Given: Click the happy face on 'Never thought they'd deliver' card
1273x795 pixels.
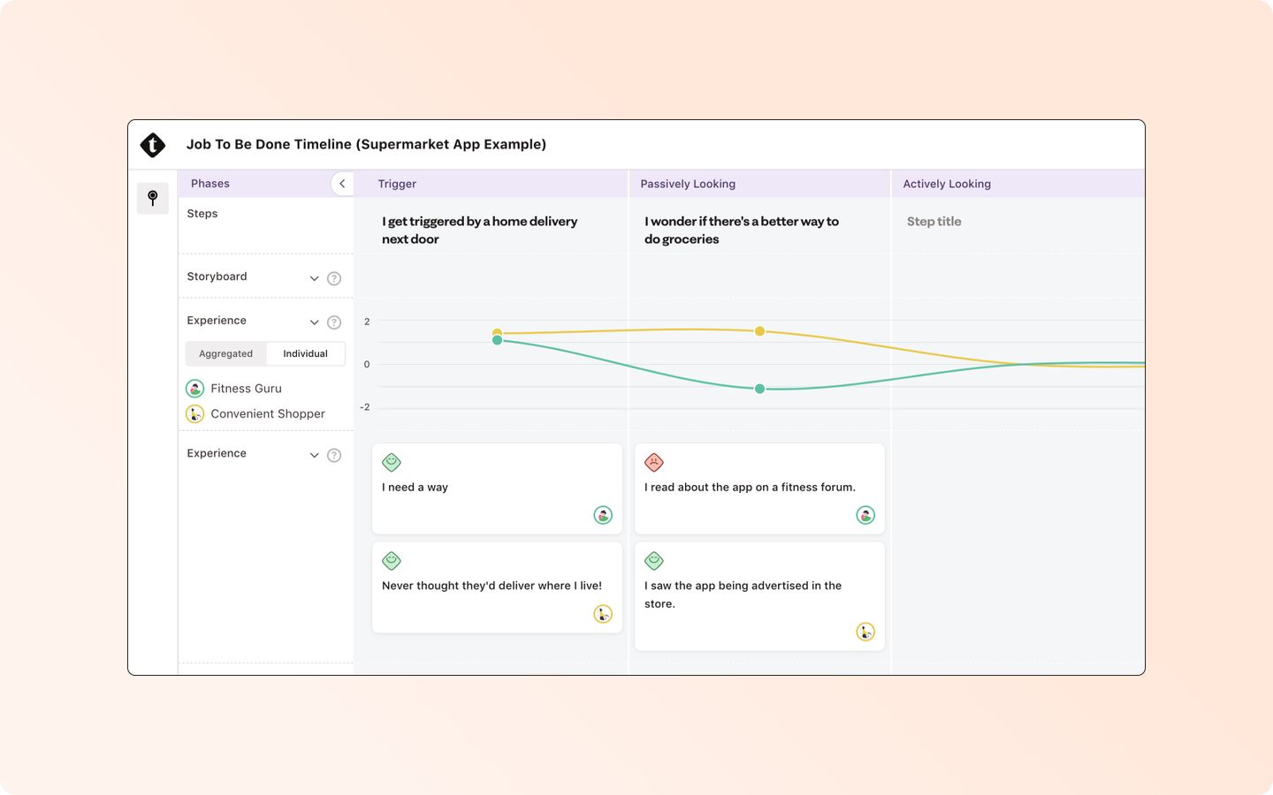Looking at the screenshot, I should 392,561.
